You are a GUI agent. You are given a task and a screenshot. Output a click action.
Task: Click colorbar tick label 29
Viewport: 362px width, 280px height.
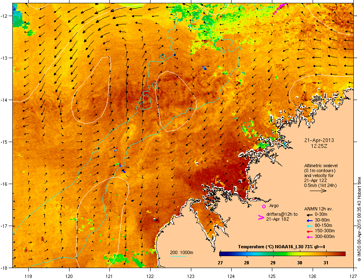(x=273, y=263)
